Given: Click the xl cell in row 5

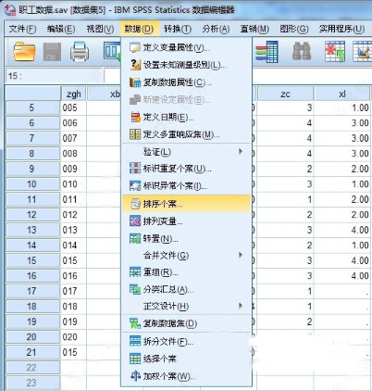Looking at the screenshot, I should pyautogui.click(x=341, y=107).
